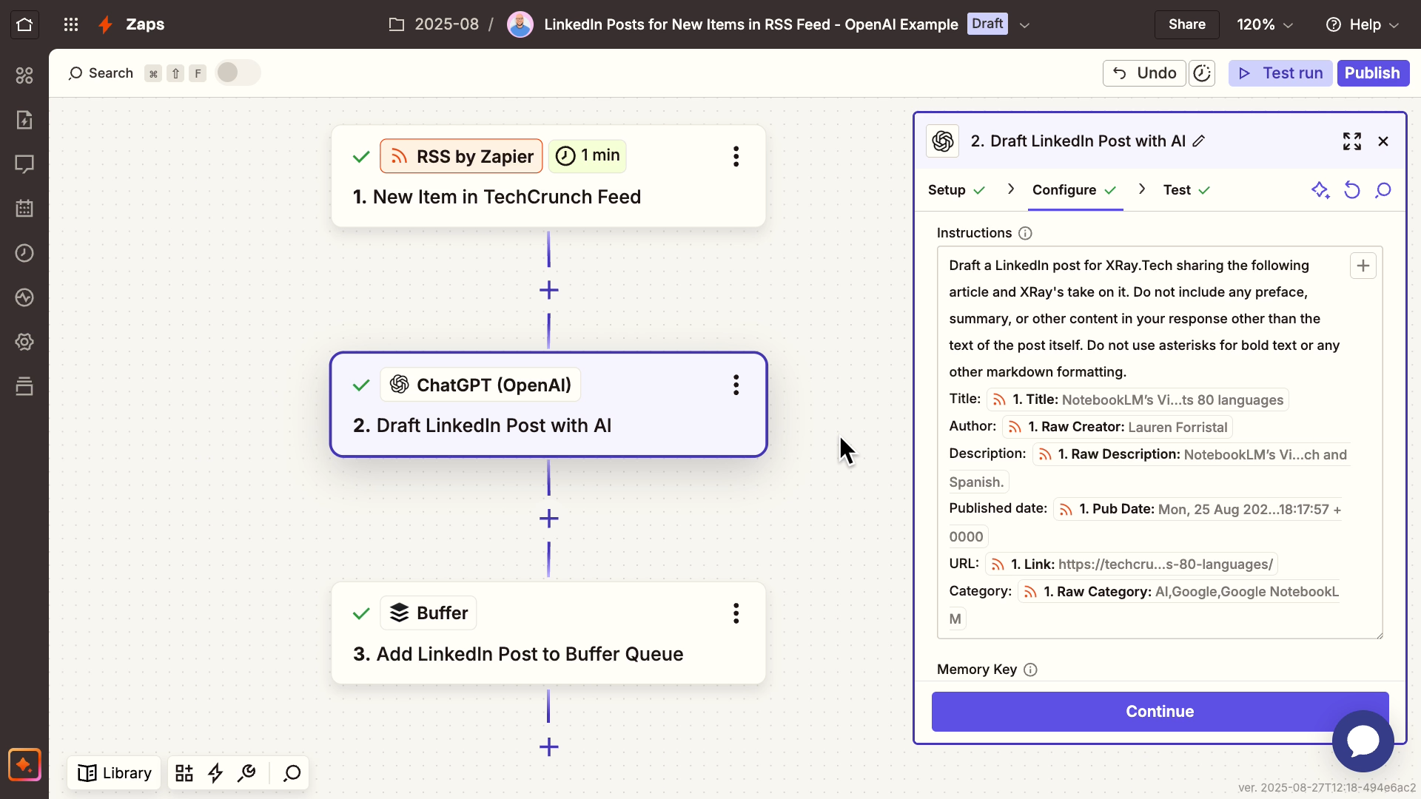Image resolution: width=1421 pixels, height=799 pixels.
Task: Switch to the Test tab
Action: [x=1178, y=190]
